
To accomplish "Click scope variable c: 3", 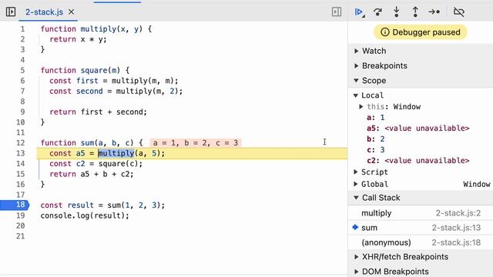I will coord(375,150).
